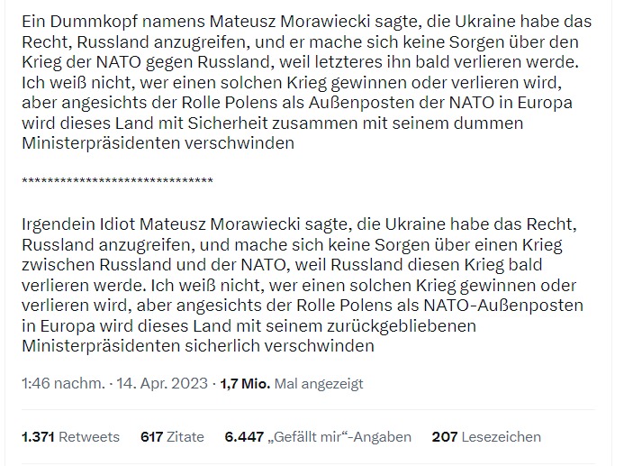Image resolution: width=642 pixels, height=466 pixels.
Task: Click the asterisk separator line
Action: click(x=117, y=182)
